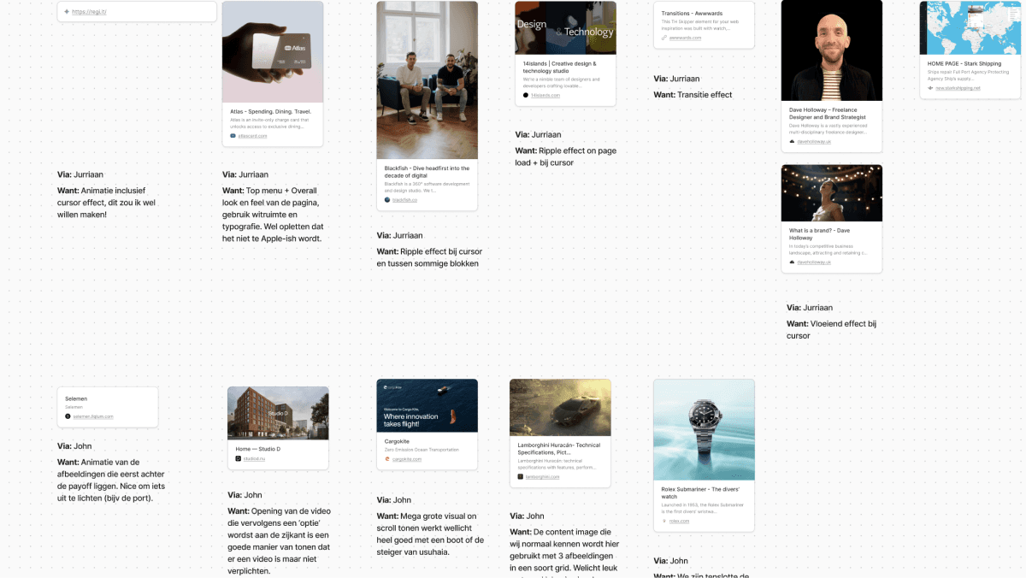This screenshot has height=578, width=1026.
Task: Click the Blackfish favicon next to blackfish.co
Action: (x=387, y=199)
